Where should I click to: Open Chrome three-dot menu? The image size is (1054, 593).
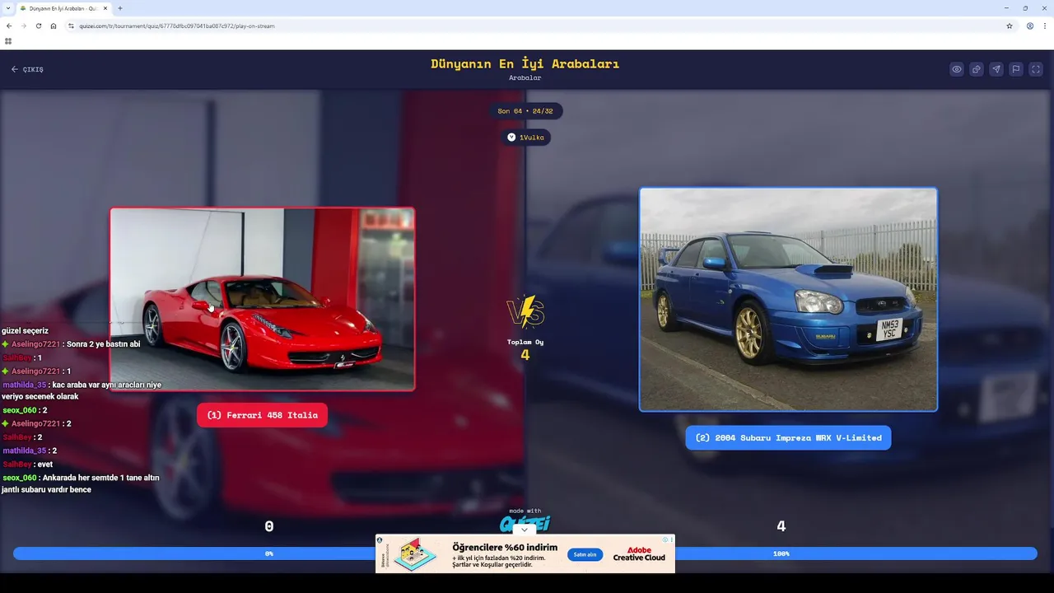click(1044, 26)
